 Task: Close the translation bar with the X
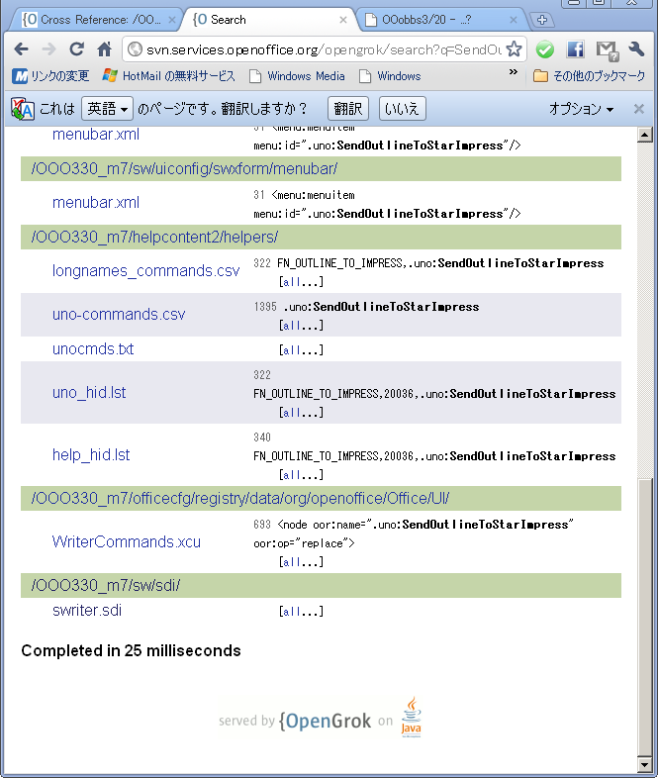click(x=638, y=109)
